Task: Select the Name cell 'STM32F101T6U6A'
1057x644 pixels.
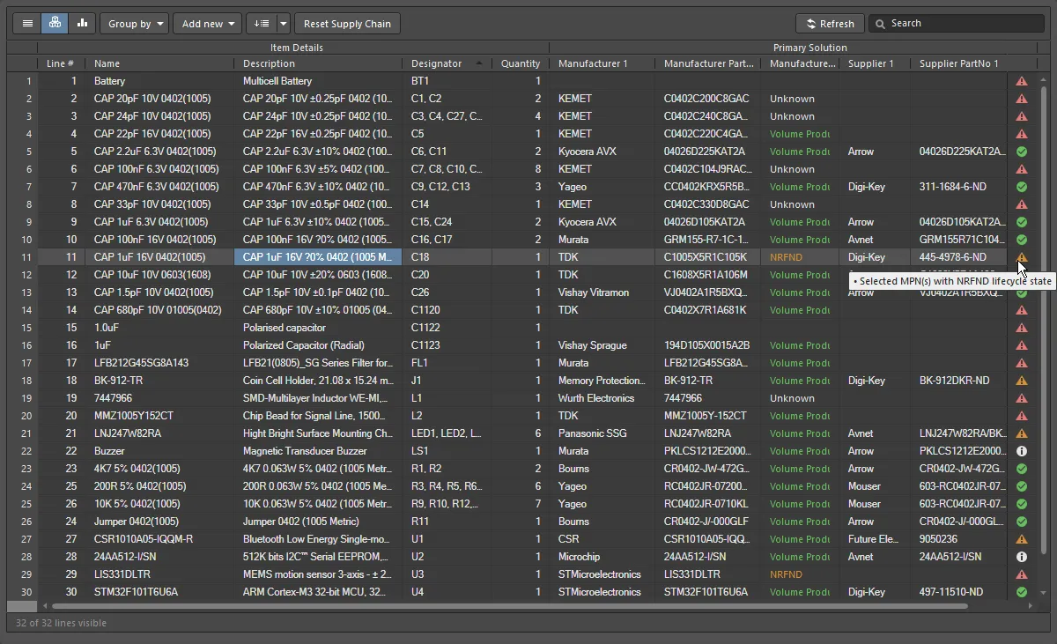Action: [x=159, y=592]
